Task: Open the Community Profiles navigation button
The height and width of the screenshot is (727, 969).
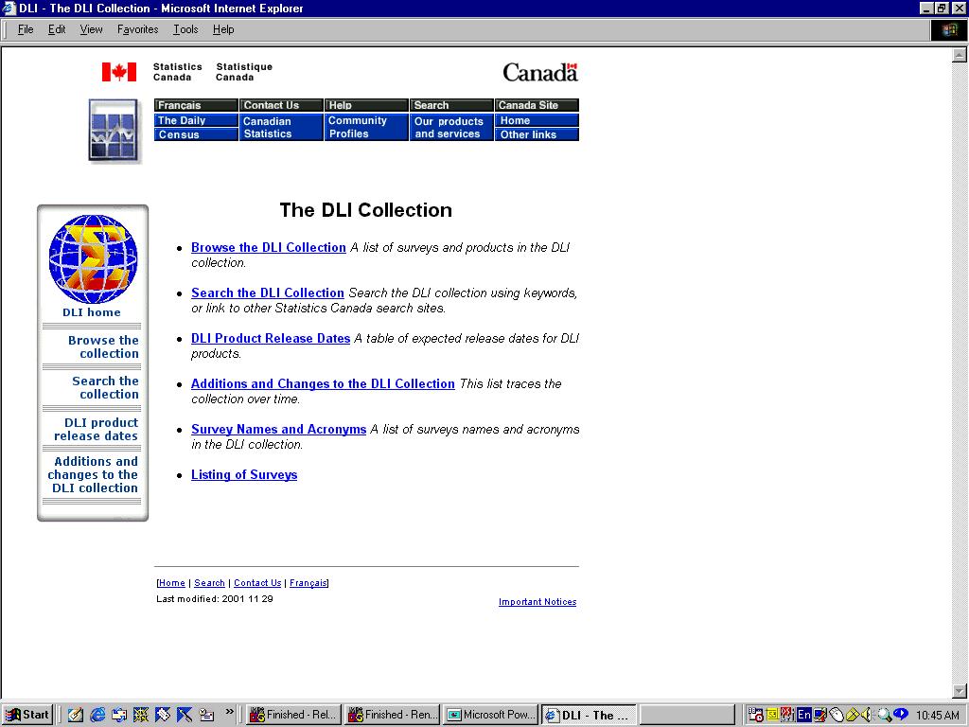Action: (x=366, y=128)
